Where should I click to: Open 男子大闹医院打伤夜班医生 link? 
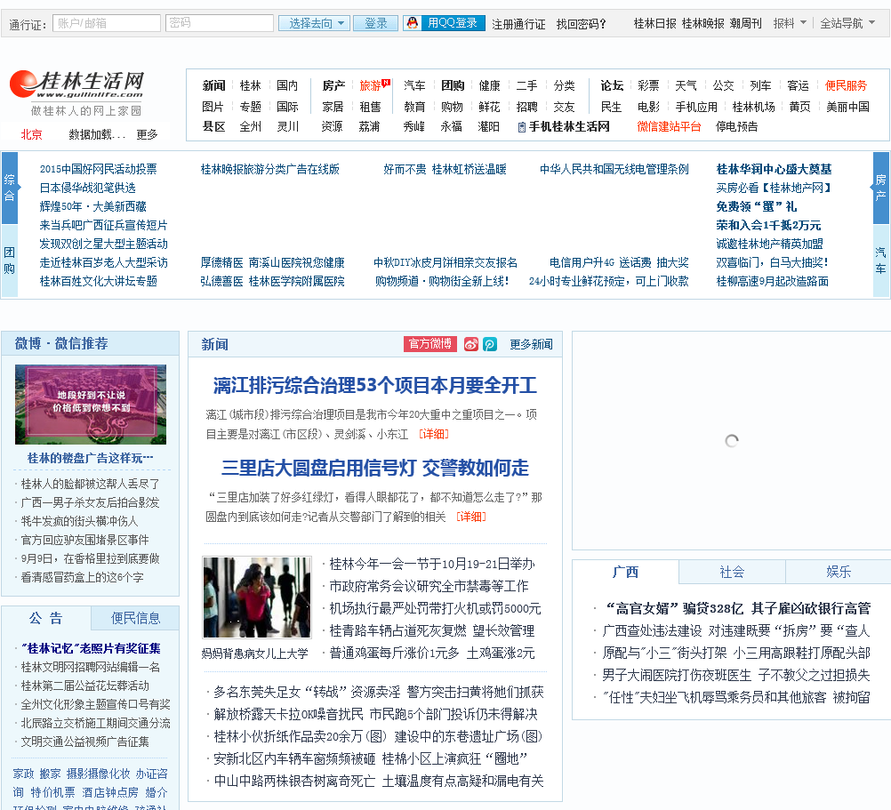coord(677,675)
